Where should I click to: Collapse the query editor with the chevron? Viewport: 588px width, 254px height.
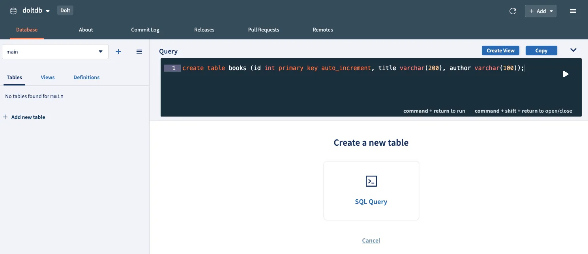click(573, 50)
